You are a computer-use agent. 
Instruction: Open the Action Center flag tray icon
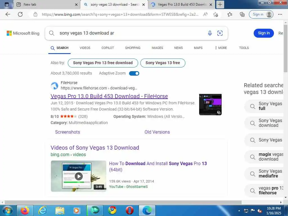click(x=253, y=211)
